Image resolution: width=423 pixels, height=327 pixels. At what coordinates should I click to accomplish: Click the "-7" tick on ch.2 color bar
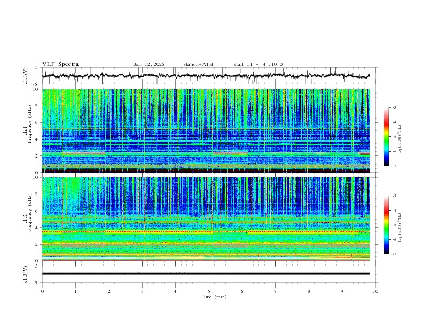(x=394, y=254)
